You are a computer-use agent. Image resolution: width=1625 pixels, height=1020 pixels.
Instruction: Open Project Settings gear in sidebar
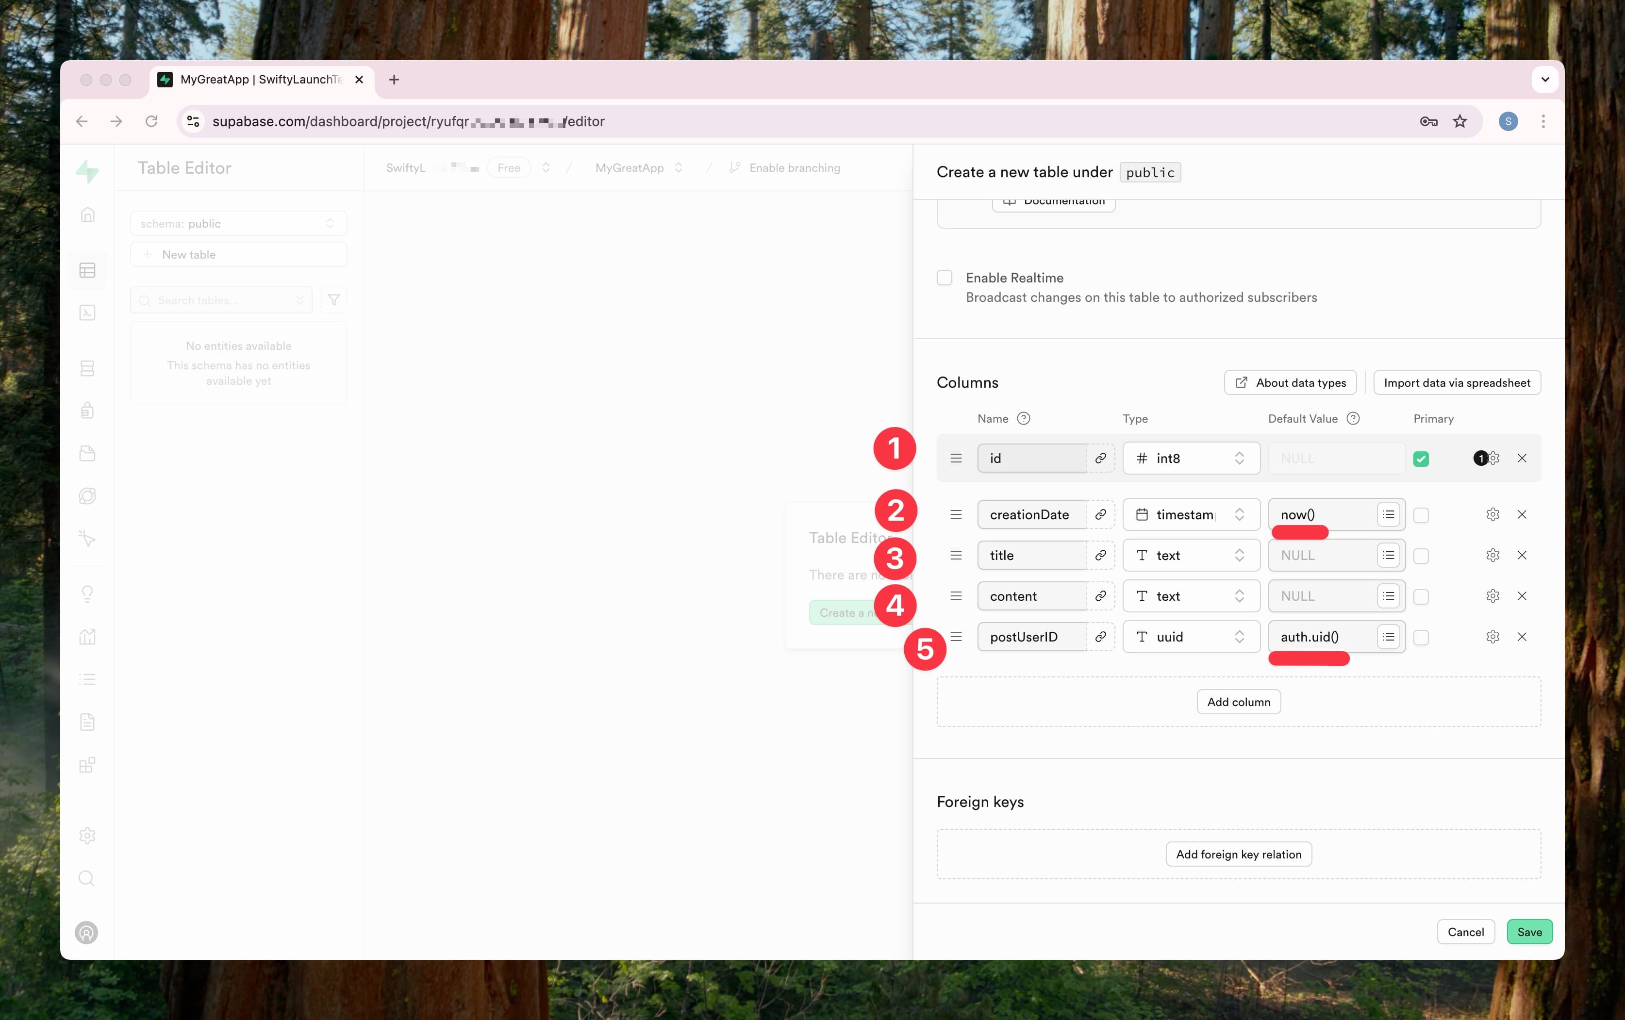pos(87,836)
